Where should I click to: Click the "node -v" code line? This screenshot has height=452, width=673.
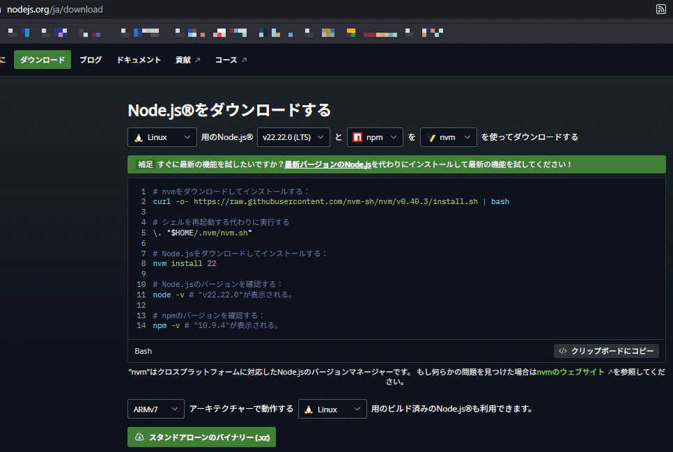pos(223,295)
